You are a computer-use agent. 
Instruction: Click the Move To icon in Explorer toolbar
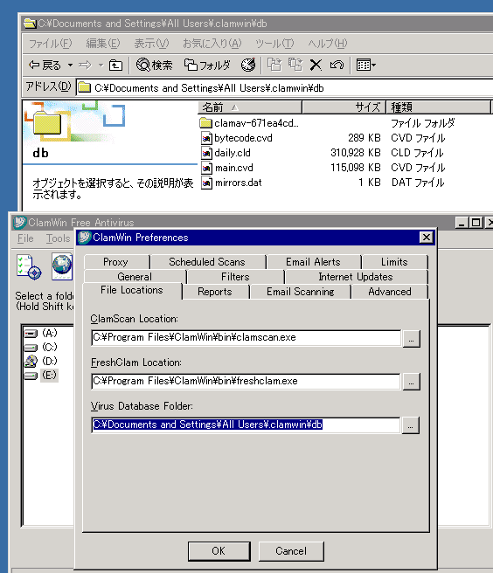pos(274,65)
